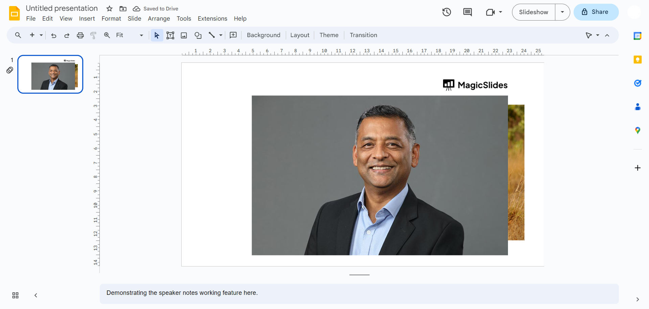
Task: Hide the menus with up chevron
Action: 607,35
